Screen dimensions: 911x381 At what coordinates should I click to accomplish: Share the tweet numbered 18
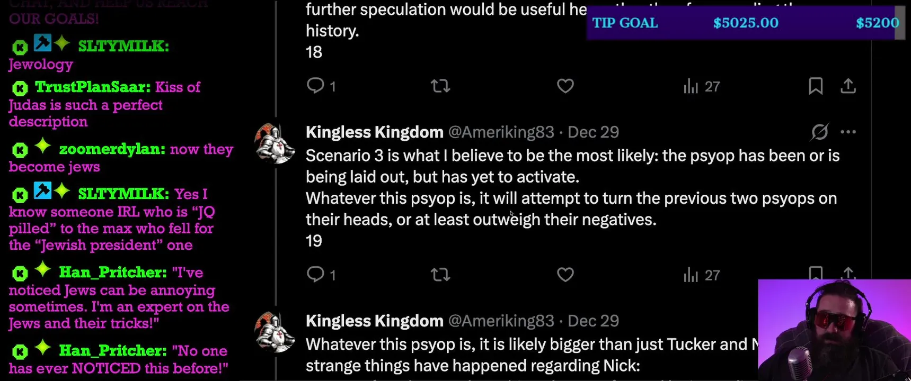coord(848,86)
